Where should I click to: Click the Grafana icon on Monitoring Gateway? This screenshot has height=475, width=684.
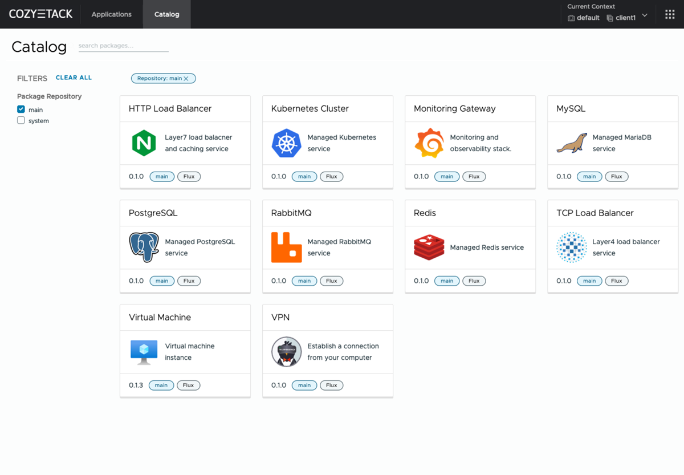click(x=429, y=143)
